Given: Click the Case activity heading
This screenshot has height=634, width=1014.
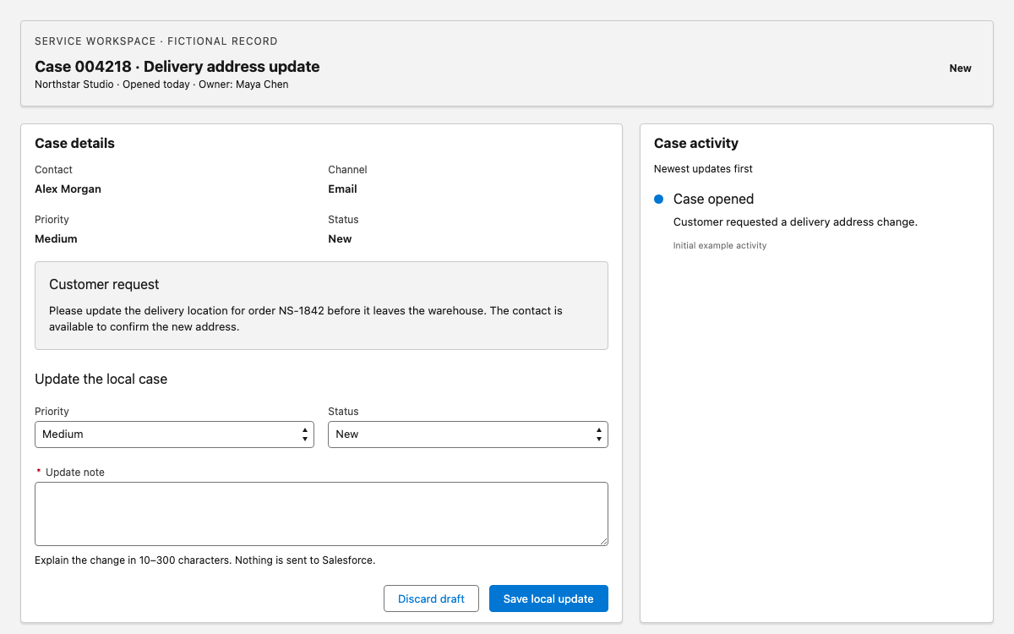Looking at the screenshot, I should pyautogui.click(x=696, y=144).
